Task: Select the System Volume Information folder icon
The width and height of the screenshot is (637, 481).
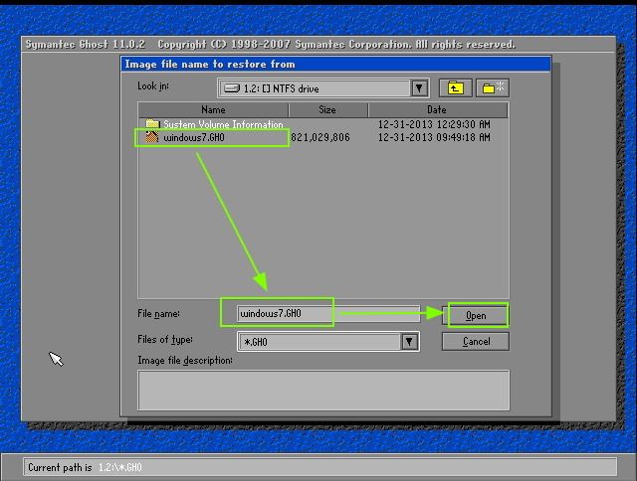Action: pos(152,123)
